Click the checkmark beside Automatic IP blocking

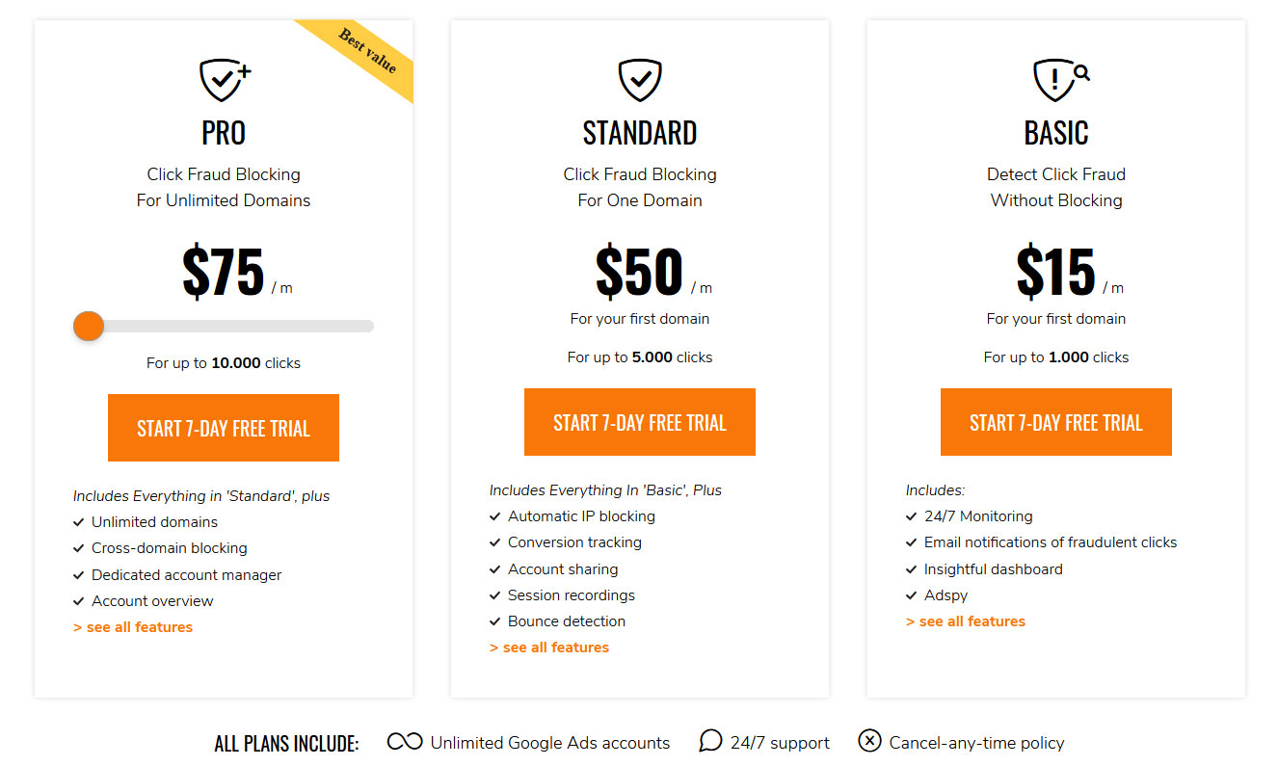[495, 516]
